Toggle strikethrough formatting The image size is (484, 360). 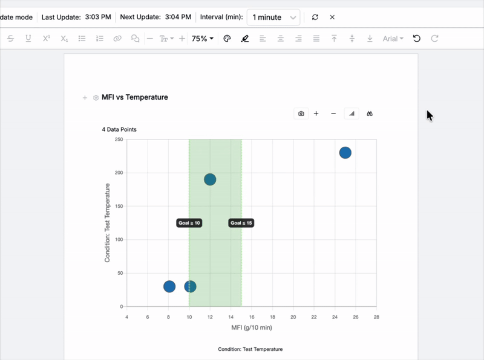coord(10,39)
